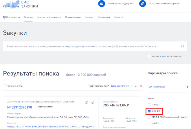Screen dimensions: 191x129
Task: Open Часто задаваемые вопросы link
Action: pyautogui.click(x=164, y=4)
